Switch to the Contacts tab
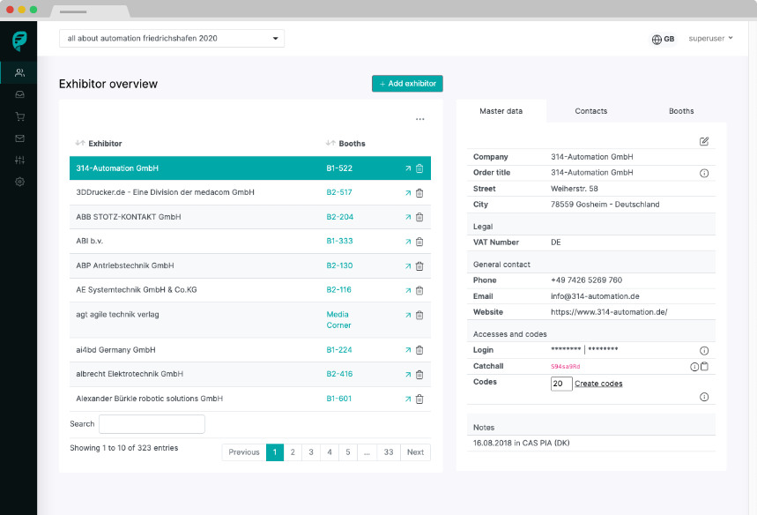The width and height of the screenshot is (757, 515). tap(591, 111)
